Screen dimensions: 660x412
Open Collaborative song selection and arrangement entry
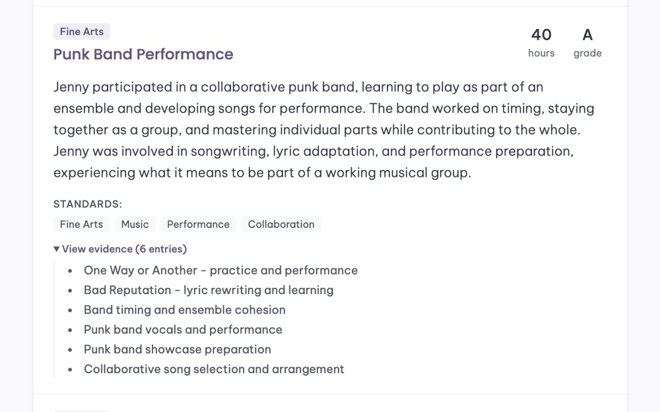pyautogui.click(x=214, y=369)
